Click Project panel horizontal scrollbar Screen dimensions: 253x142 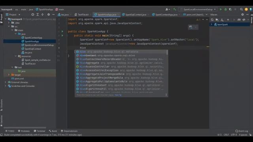[25, 128]
